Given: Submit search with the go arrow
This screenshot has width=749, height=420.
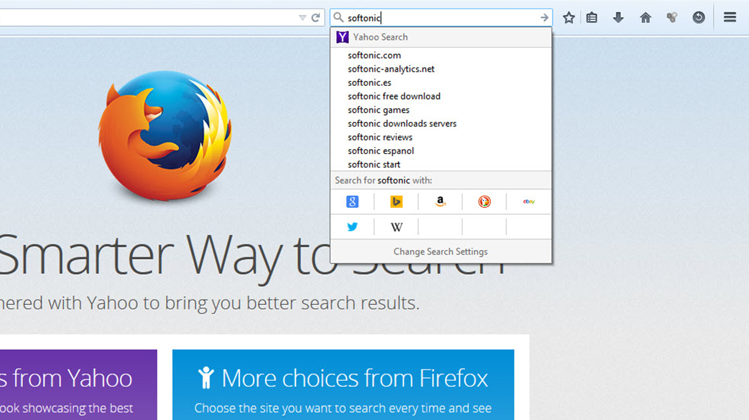Looking at the screenshot, I should (x=544, y=18).
